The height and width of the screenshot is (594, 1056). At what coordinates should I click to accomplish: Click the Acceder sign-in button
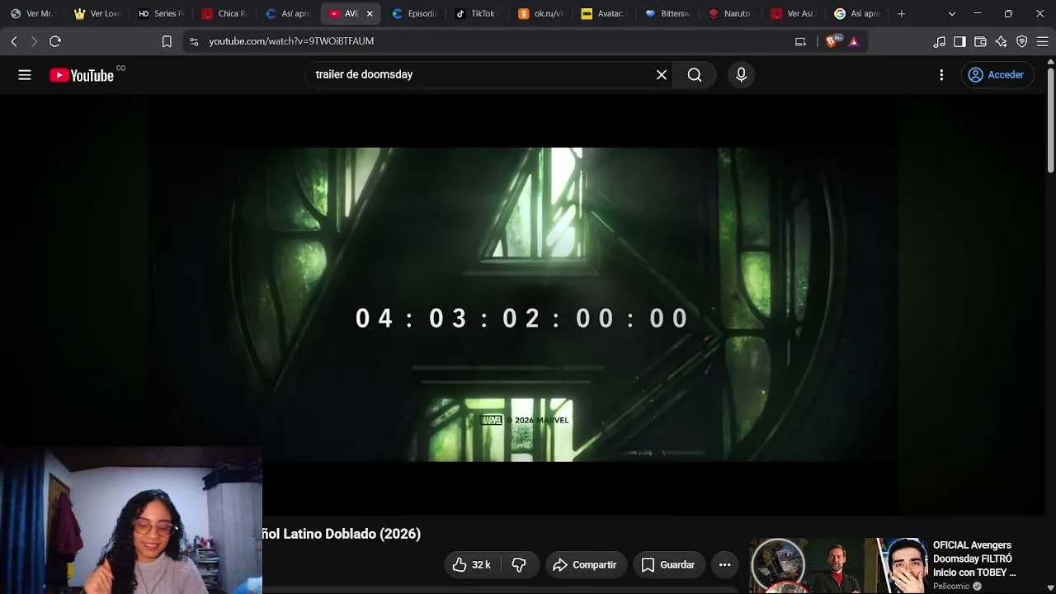(x=996, y=75)
